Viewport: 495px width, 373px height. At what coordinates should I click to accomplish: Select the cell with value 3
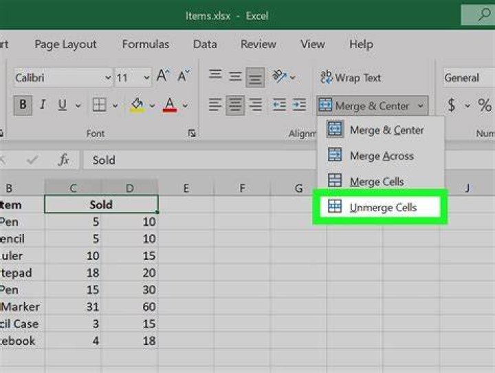[73, 323]
